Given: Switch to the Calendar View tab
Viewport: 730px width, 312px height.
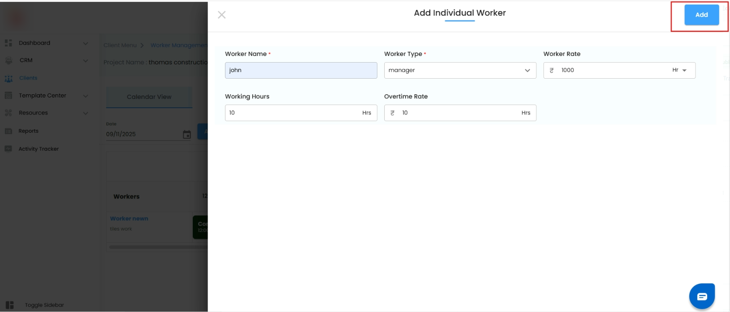Looking at the screenshot, I should tap(149, 97).
